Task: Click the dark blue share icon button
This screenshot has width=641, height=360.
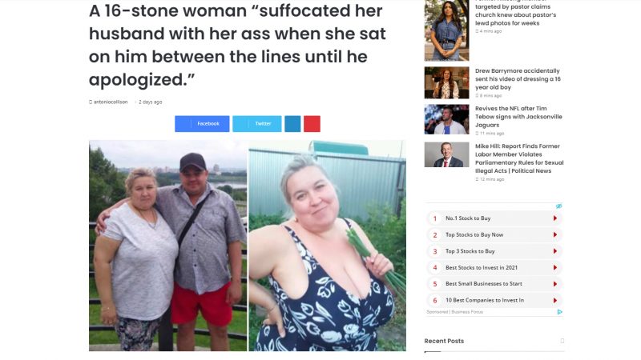Action: point(292,124)
